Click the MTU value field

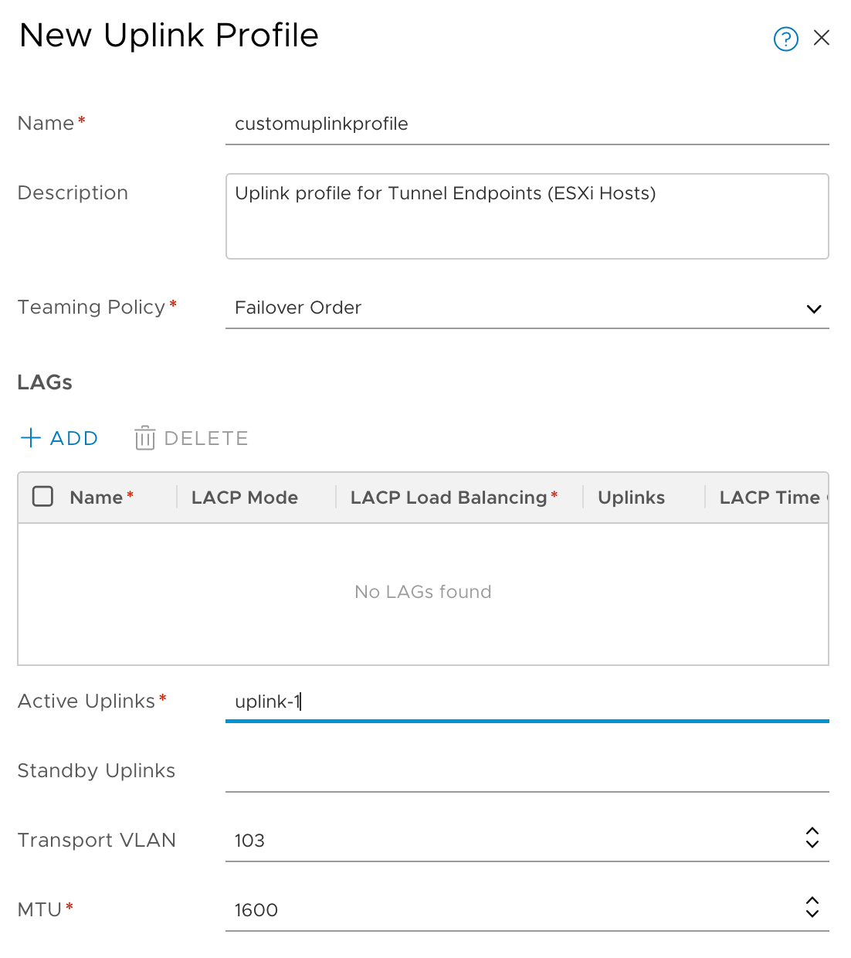tap(510, 910)
